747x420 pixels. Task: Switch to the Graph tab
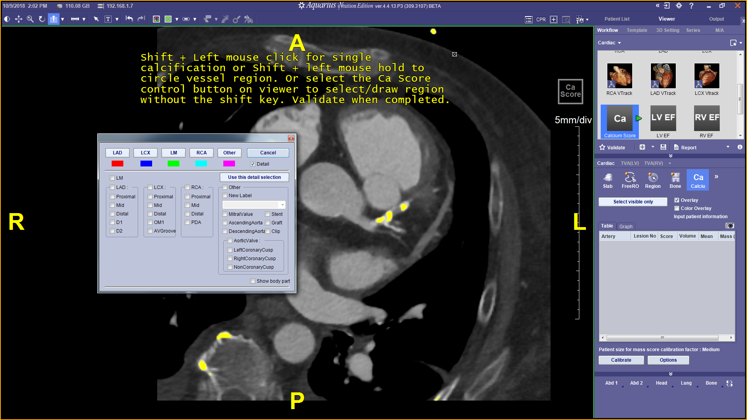(x=626, y=226)
